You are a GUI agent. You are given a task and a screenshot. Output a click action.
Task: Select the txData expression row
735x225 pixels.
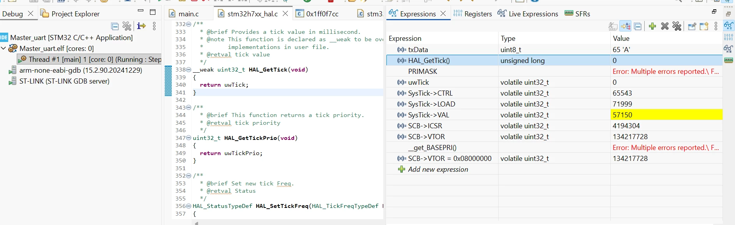pyautogui.click(x=554, y=49)
